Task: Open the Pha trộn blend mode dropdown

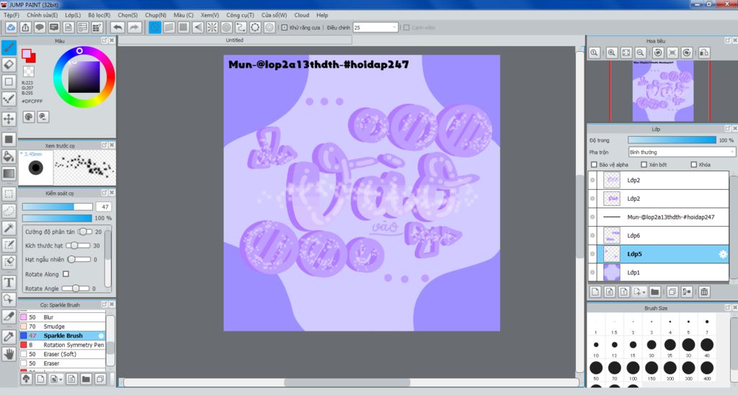Action: click(682, 153)
